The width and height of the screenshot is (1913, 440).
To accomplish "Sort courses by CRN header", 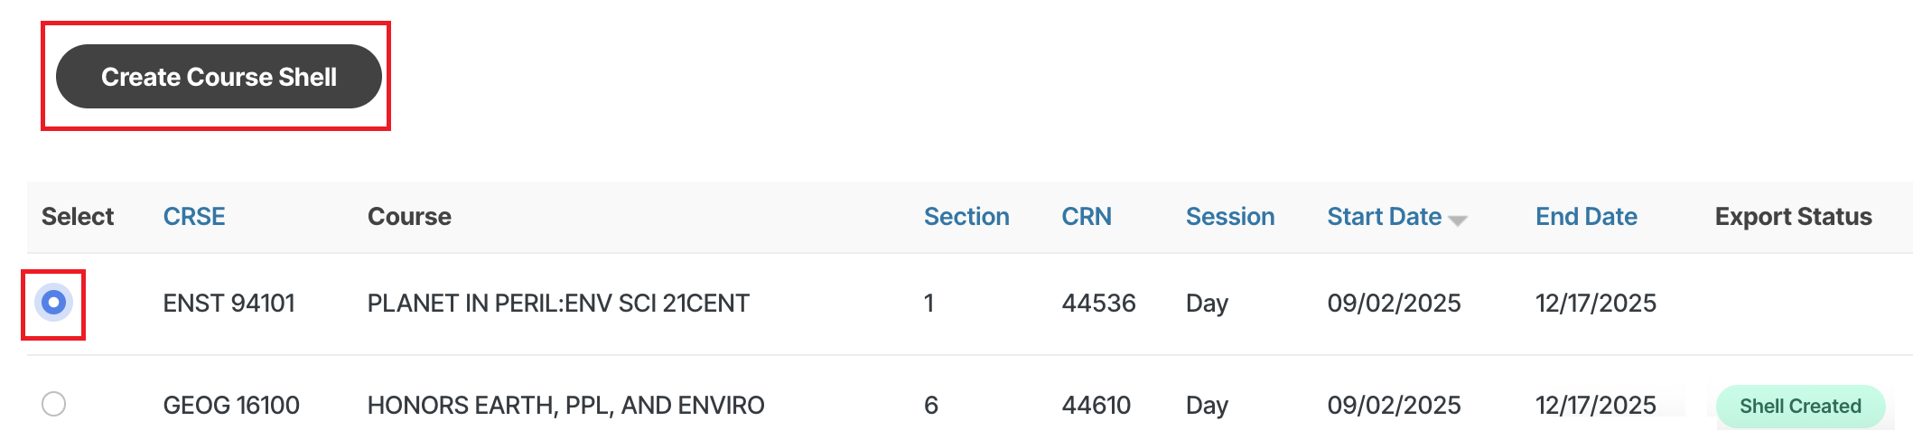I will tap(1087, 217).
